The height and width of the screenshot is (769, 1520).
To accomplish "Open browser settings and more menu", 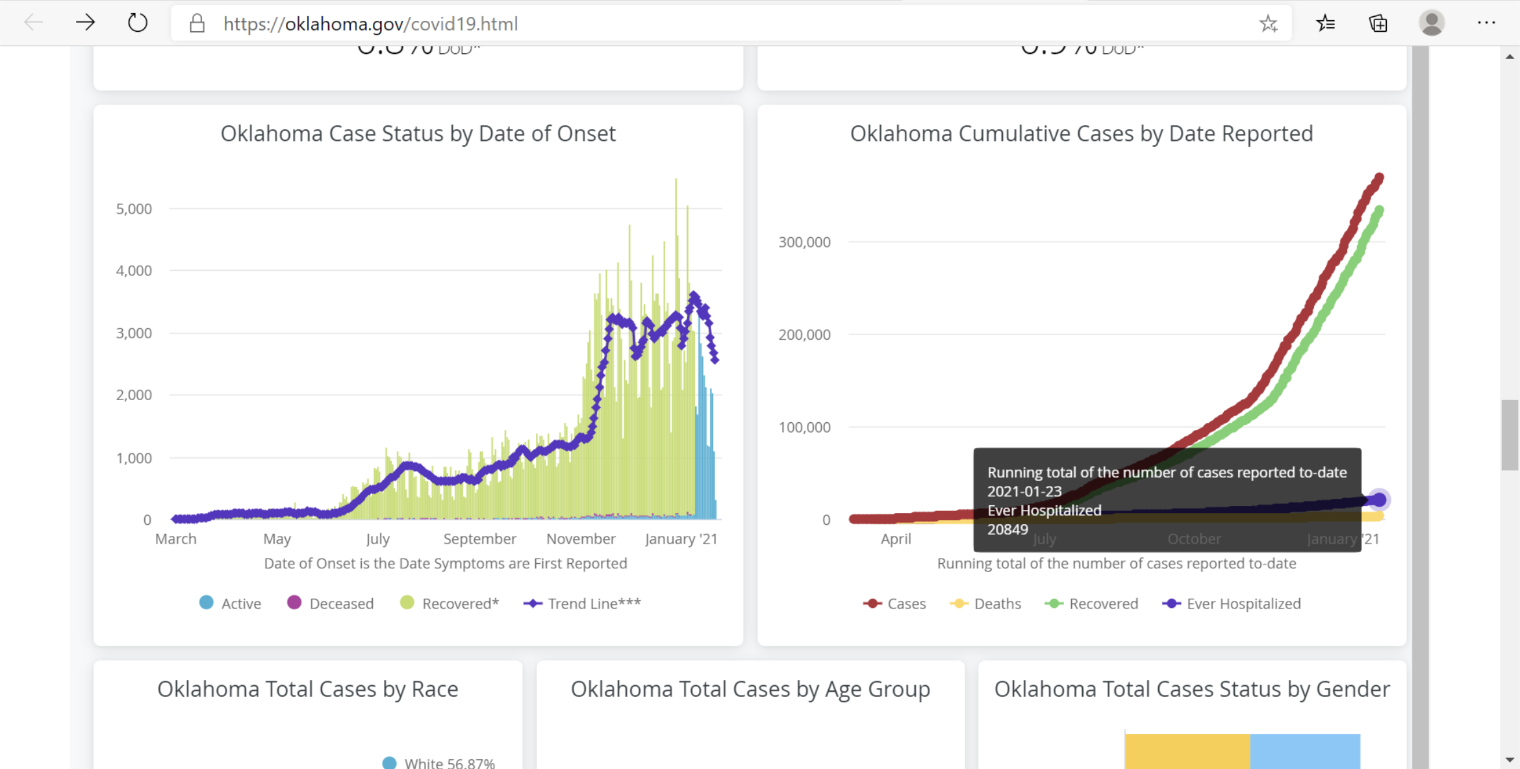I will (x=1486, y=23).
